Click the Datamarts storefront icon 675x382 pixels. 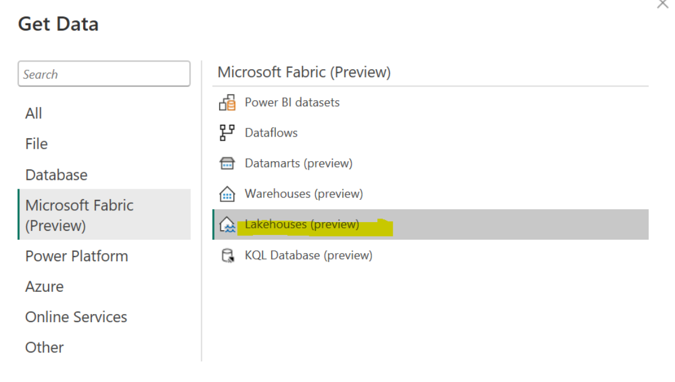(x=227, y=163)
